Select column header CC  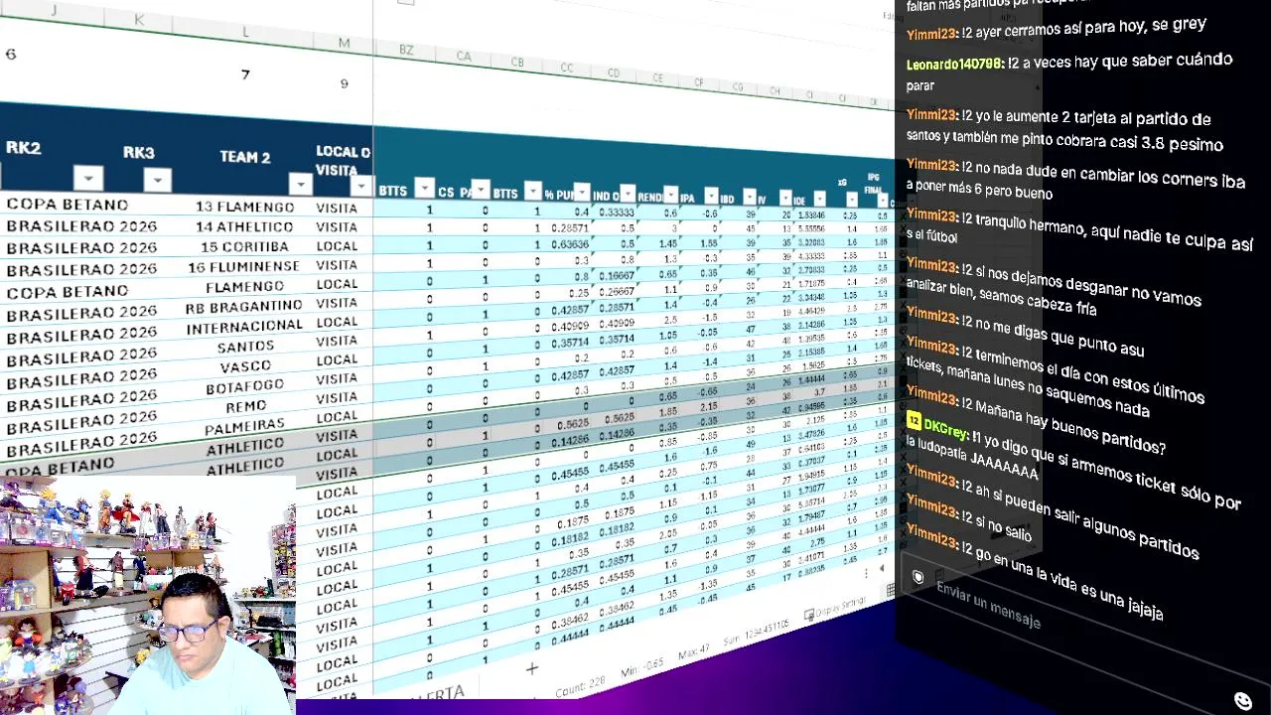click(x=566, y=68)
